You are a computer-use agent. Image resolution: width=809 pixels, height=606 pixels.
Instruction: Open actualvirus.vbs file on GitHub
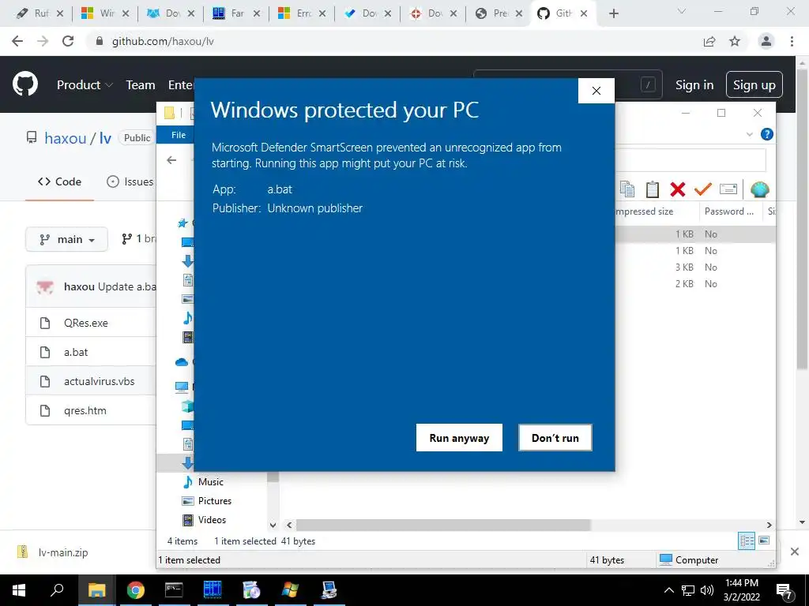pyautogui.click(x=99, y=382)
